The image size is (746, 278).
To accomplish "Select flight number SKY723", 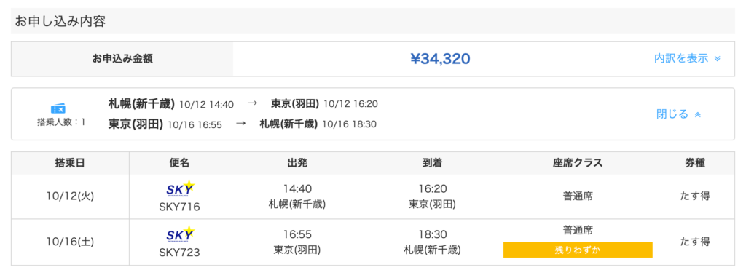I will [x=179, y=253].
